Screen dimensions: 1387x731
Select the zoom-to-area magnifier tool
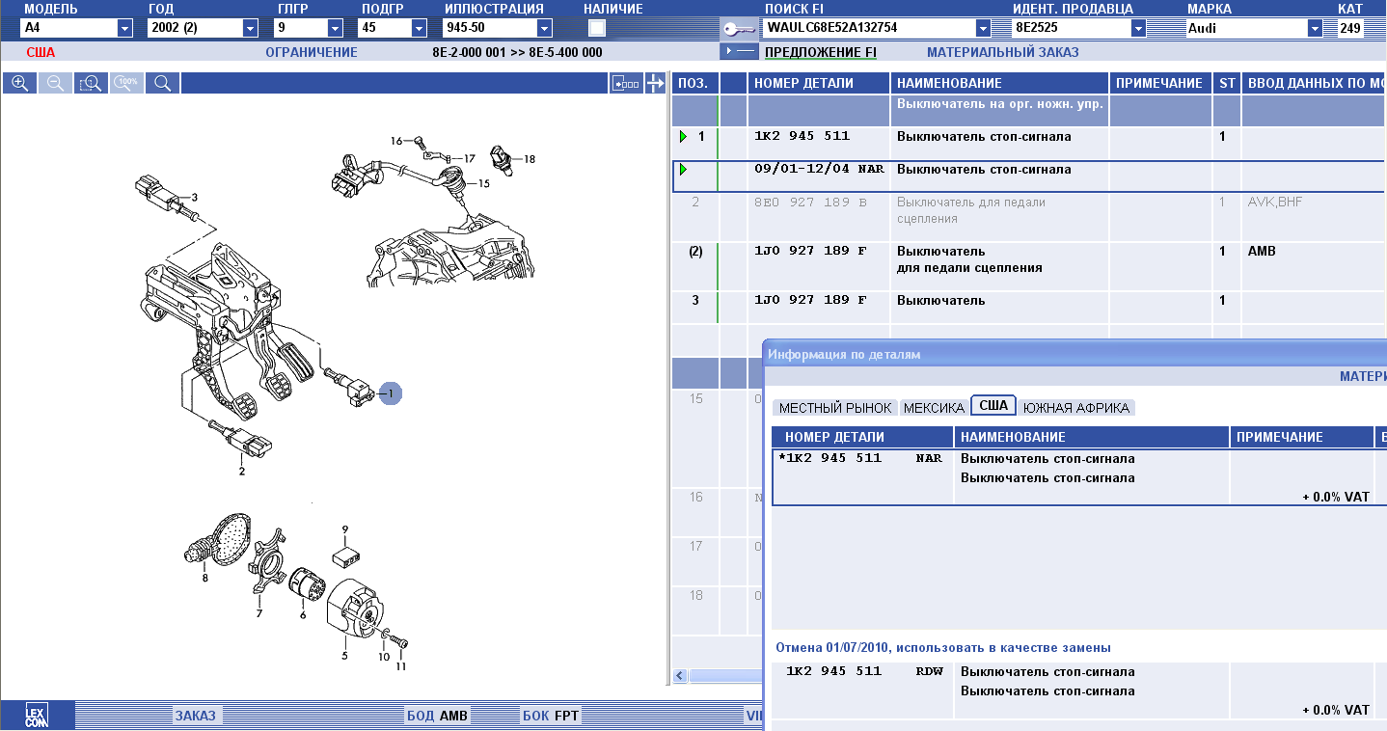pyautogui.click(x=91, y=84)
